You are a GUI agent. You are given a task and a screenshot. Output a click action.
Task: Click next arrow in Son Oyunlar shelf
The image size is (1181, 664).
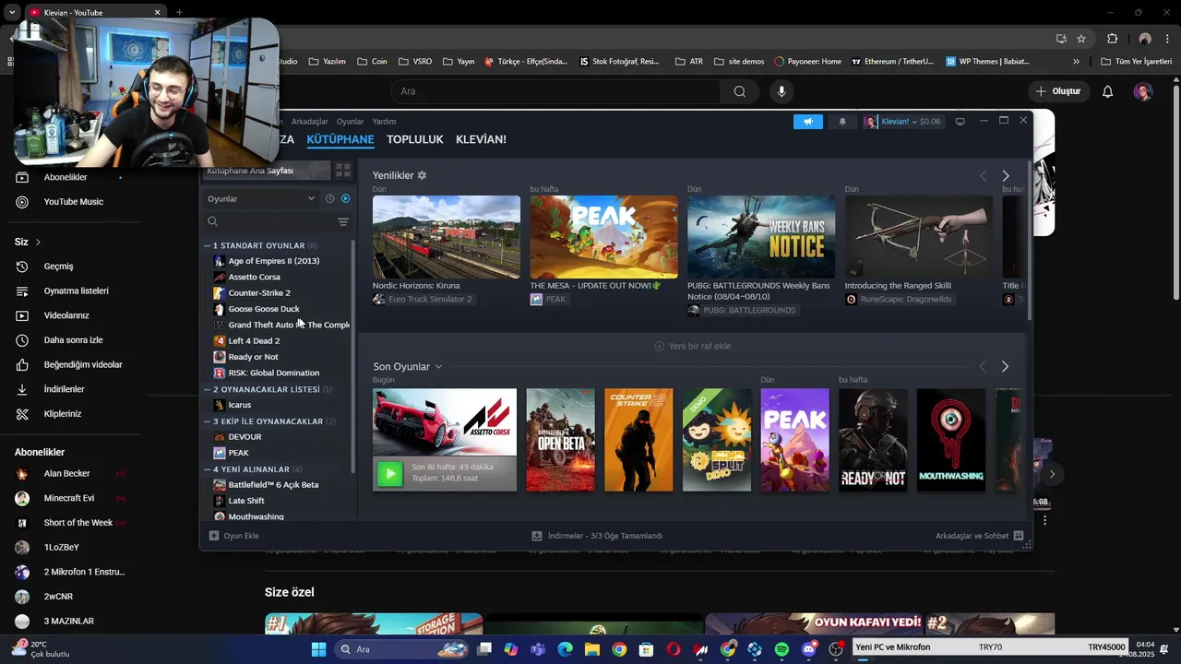1005,366
